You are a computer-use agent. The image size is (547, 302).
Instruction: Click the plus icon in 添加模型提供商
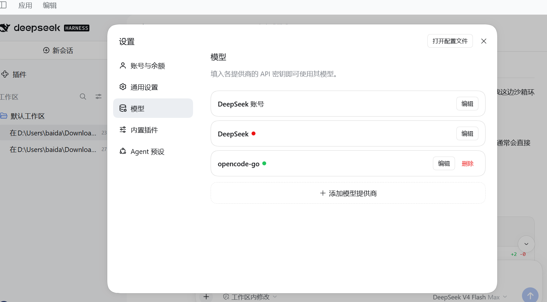[x=323, y=193]
